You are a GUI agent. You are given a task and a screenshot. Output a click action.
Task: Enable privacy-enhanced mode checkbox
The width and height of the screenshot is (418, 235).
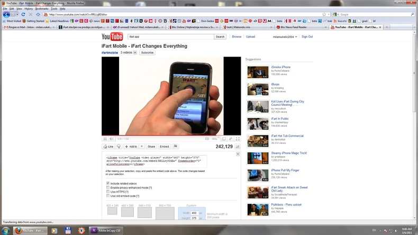108,187
